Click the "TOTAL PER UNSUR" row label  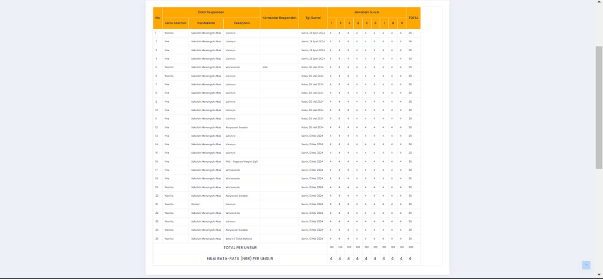click(x=240, y=247)
